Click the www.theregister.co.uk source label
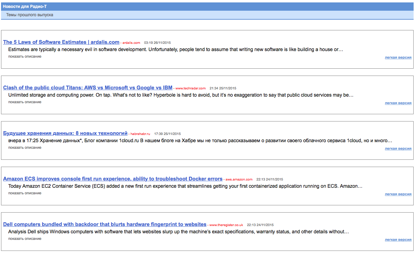 point(226,225)
